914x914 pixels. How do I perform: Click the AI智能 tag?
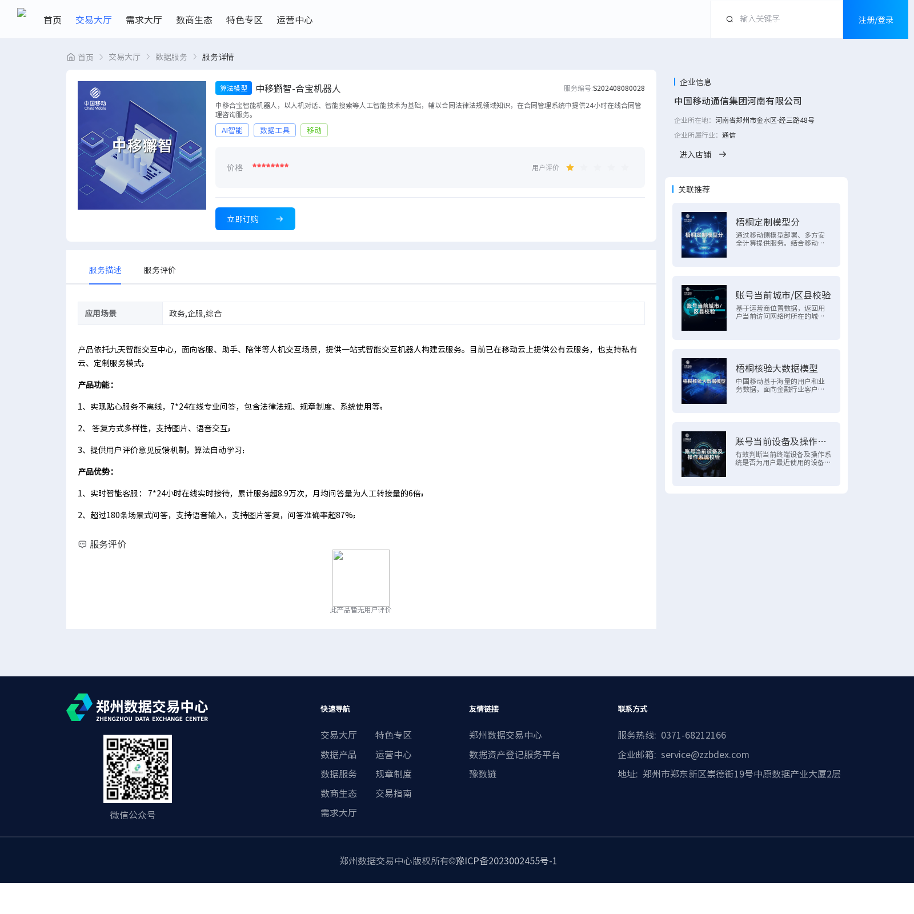tap(232, 130)
